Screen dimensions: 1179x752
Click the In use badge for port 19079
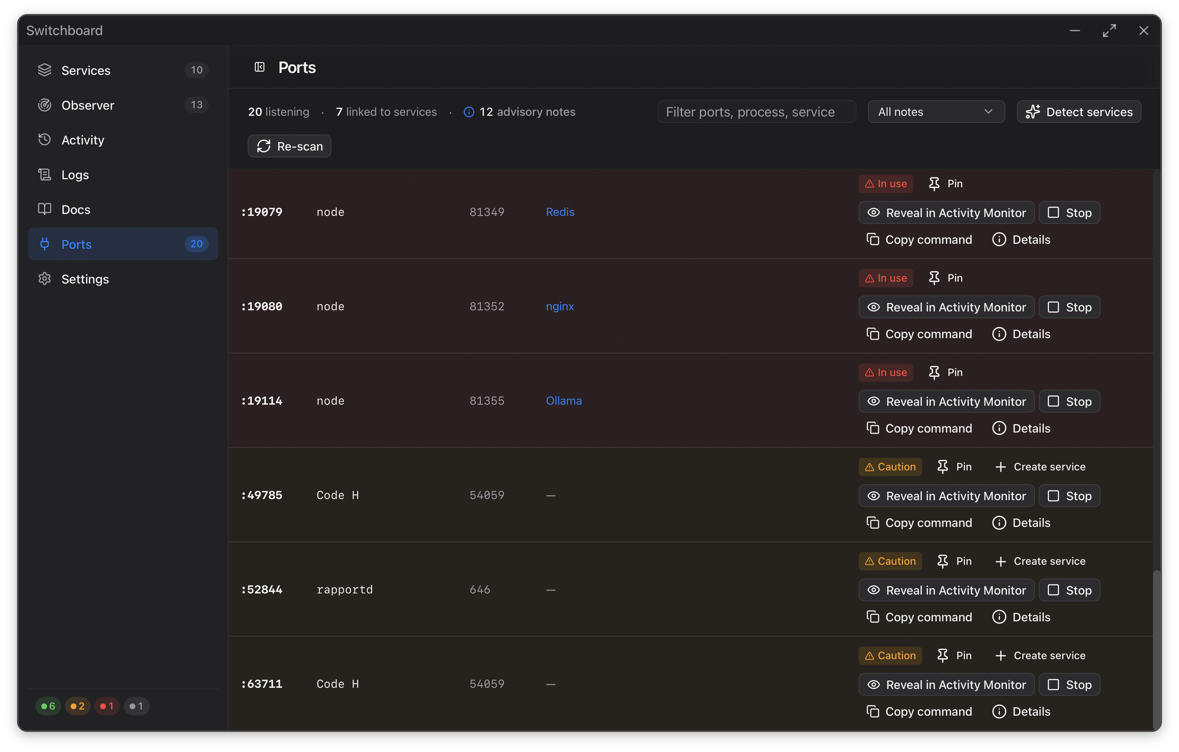886,183
